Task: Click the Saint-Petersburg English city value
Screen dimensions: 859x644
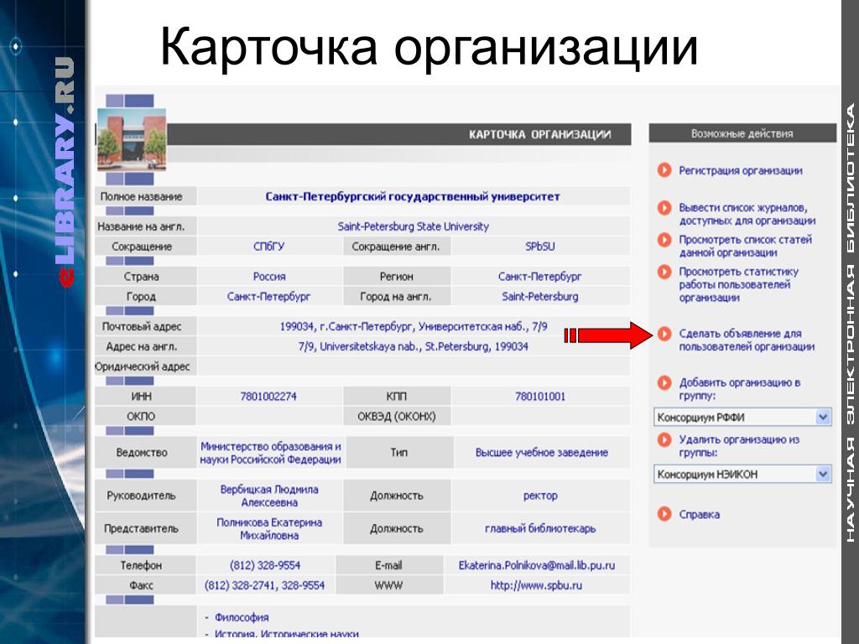Action: 539,296
